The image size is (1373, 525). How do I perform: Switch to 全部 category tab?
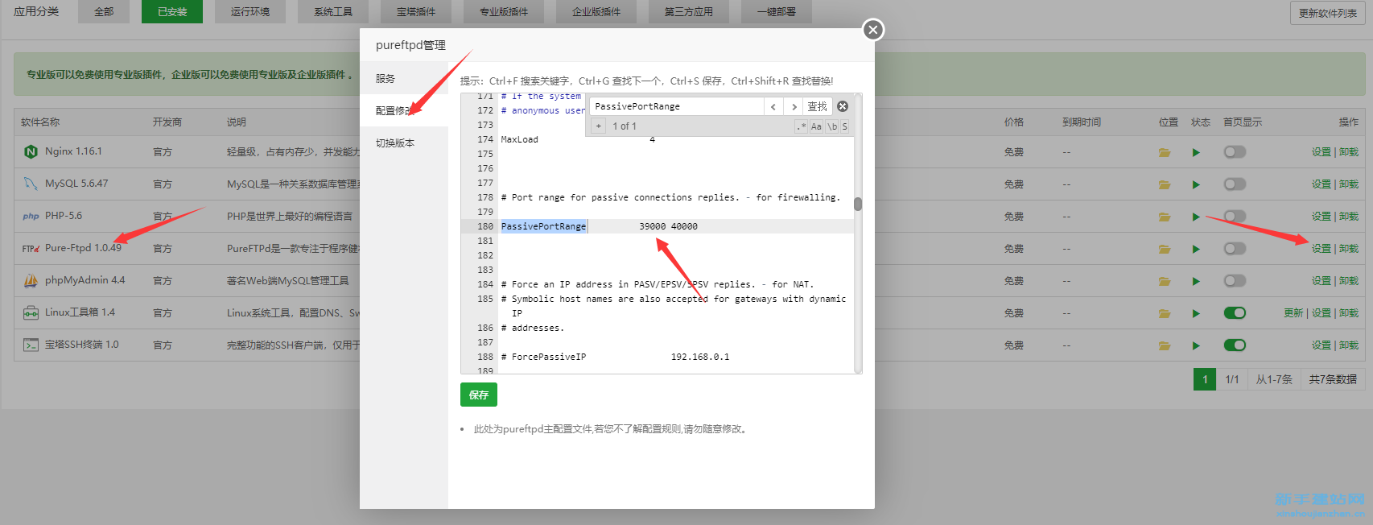click(x=104, y=11)
